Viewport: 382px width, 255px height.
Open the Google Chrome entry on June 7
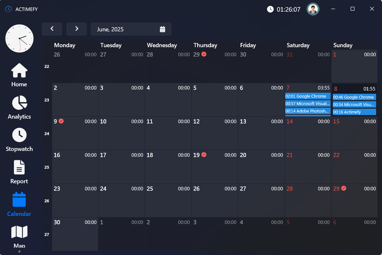click(308, 96)
